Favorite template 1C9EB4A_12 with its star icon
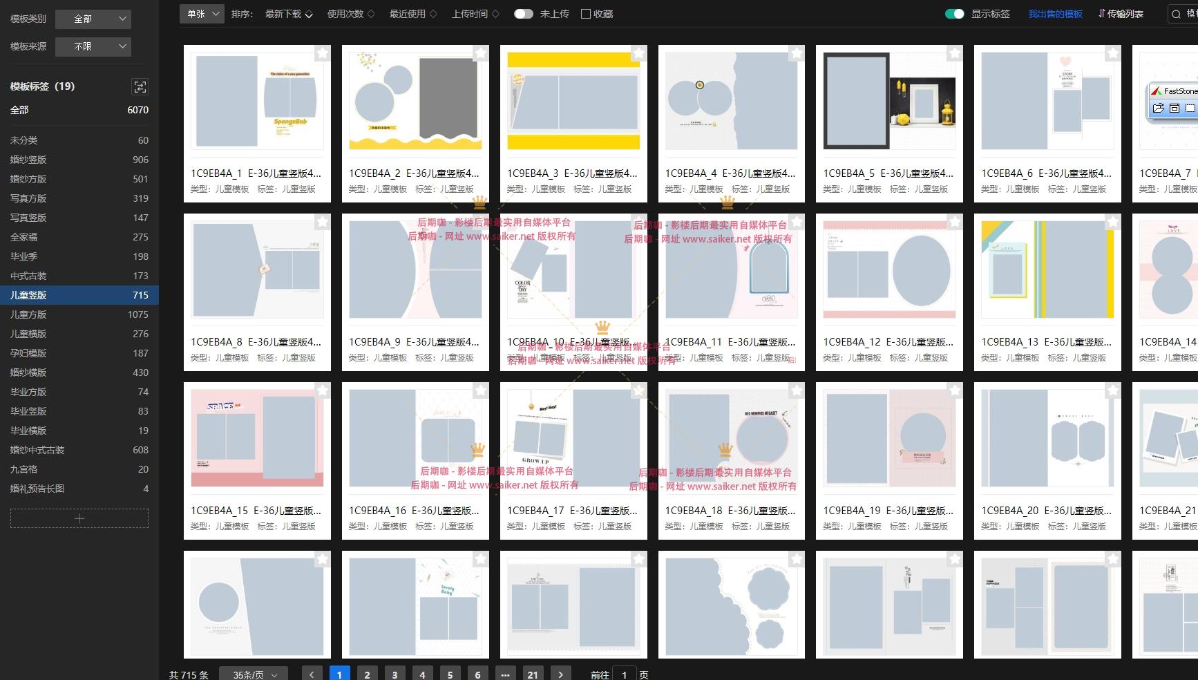The height and width of the screenshot is (680, 1198). point(955,222)
